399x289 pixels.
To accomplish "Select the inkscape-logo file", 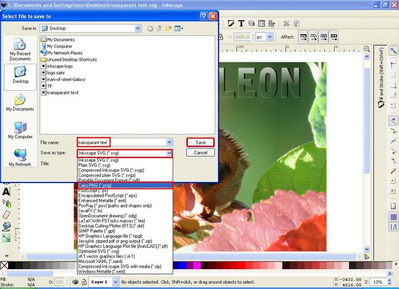I will [x=57, y=66].
